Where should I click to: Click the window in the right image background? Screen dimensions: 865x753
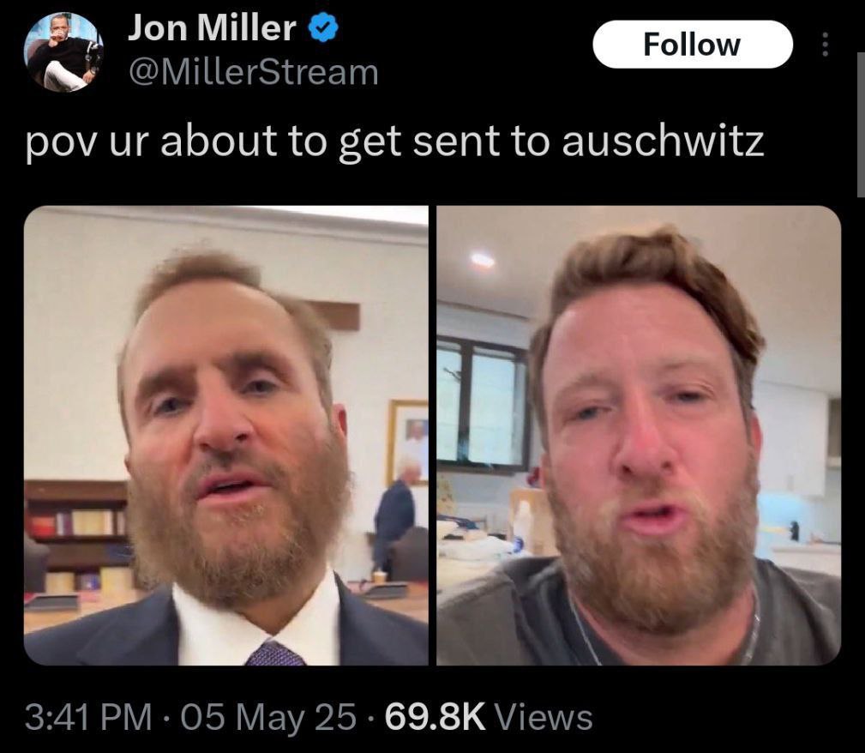tap(482, 404)
